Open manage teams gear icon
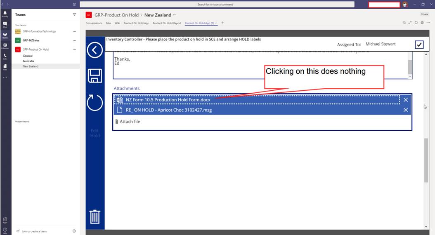This screenshot has width=435, height=235. pyautogui.click(x=74, y=231)
